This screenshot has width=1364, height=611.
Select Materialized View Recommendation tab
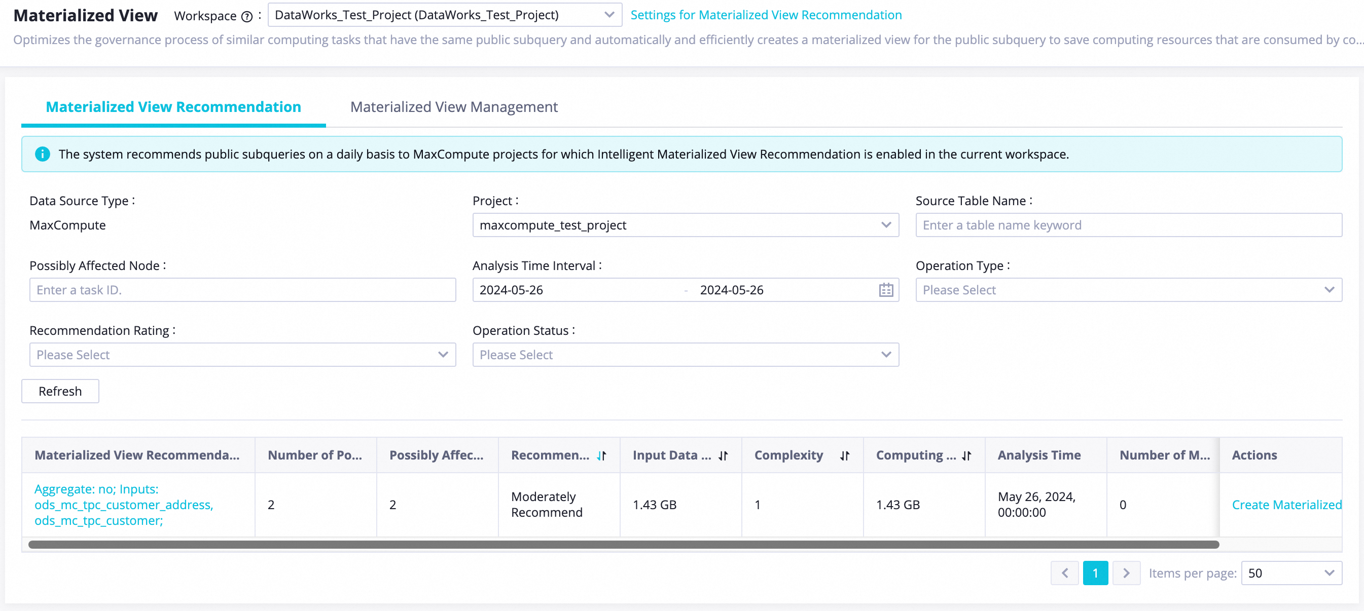click(173, 107)
